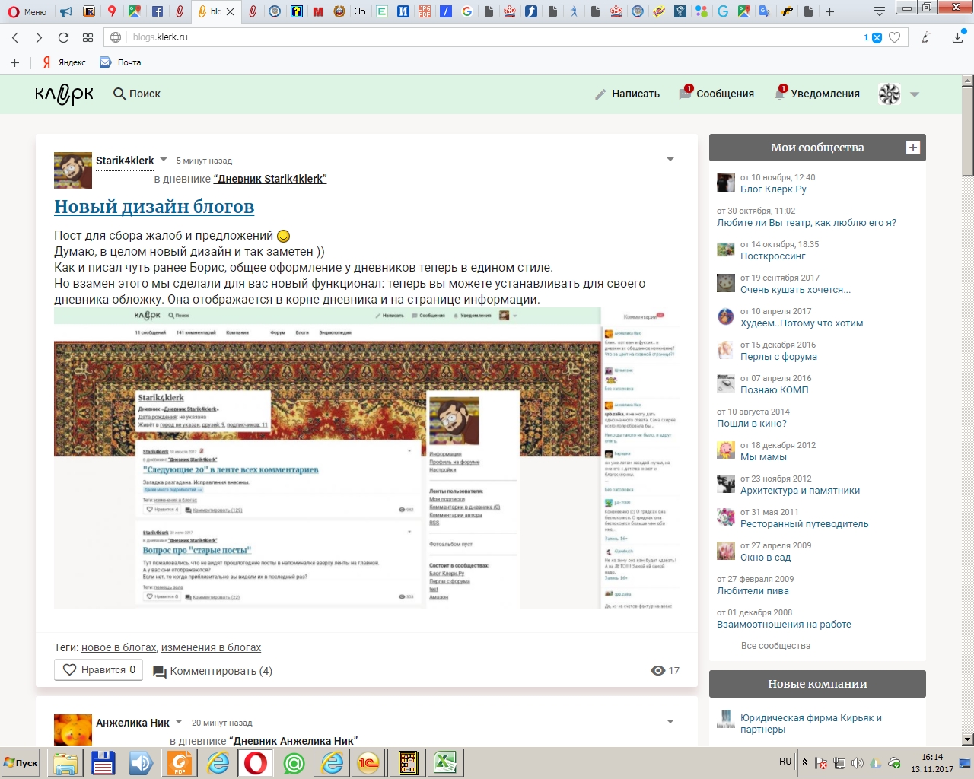Expand the Starik4klerk name dropdown
Screen dimensions: 974x779
pyautogui.click(x=164, y=160)
